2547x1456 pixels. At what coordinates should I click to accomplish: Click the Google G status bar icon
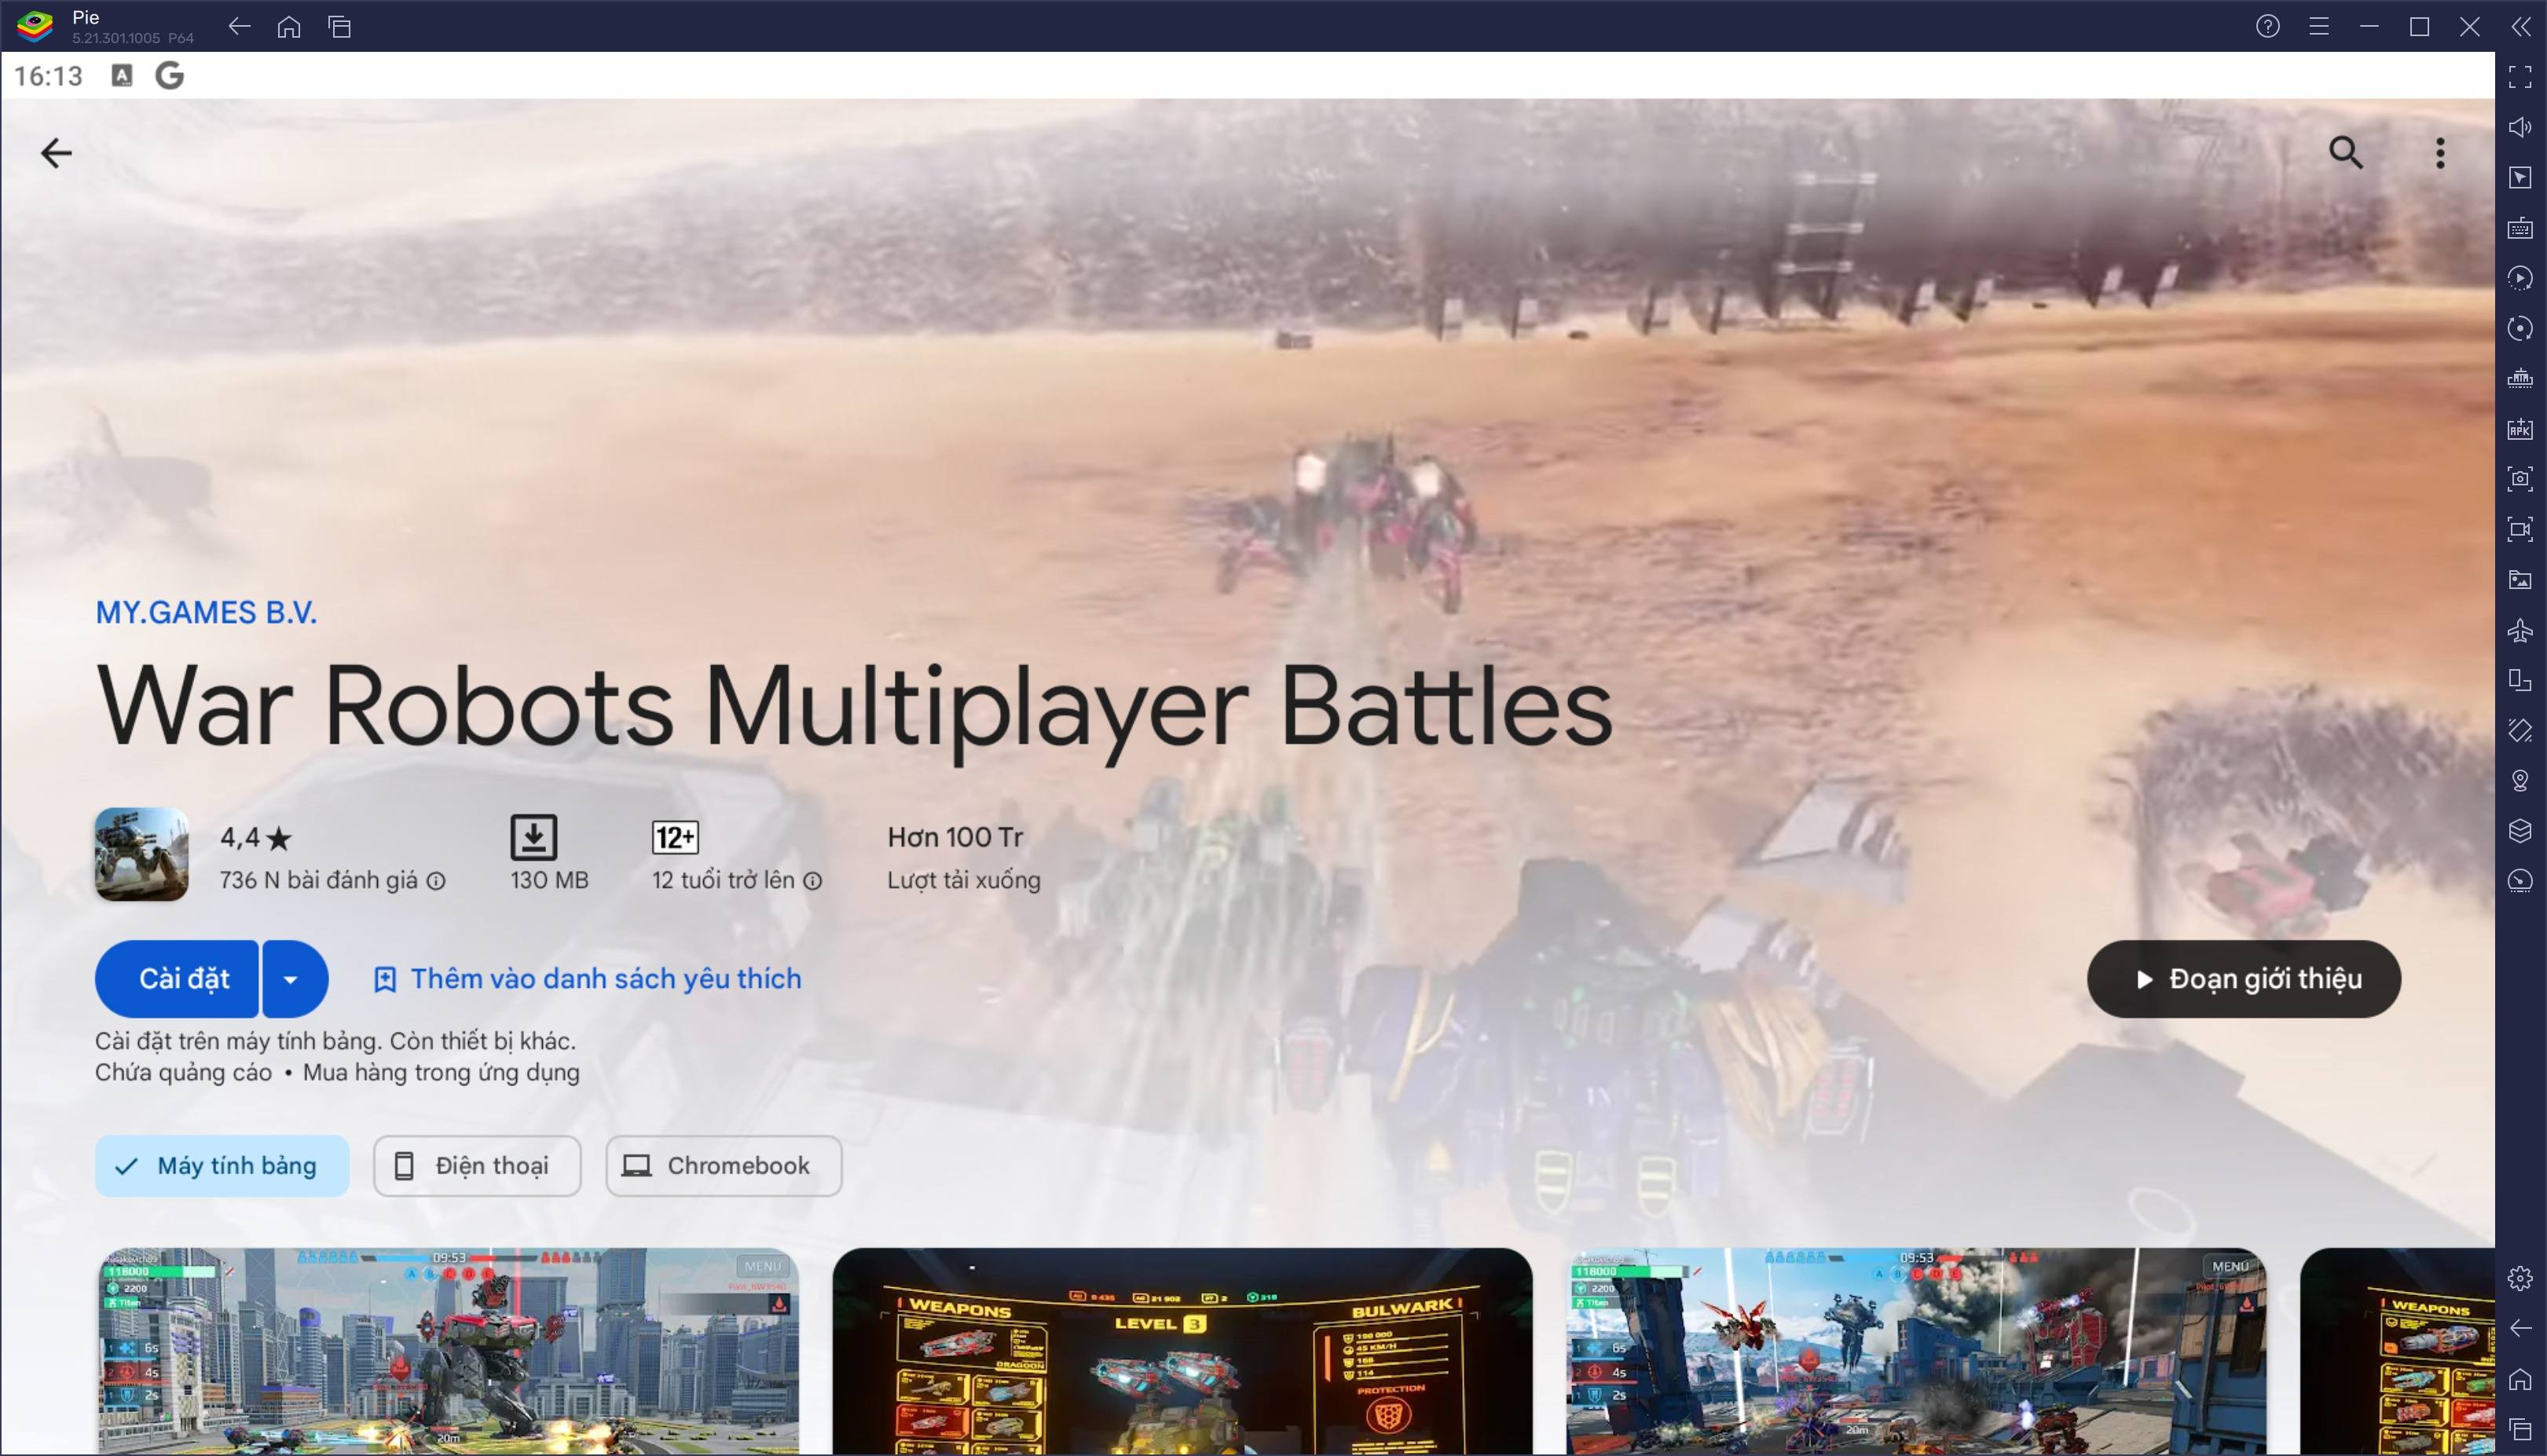(x=169, y=76)
